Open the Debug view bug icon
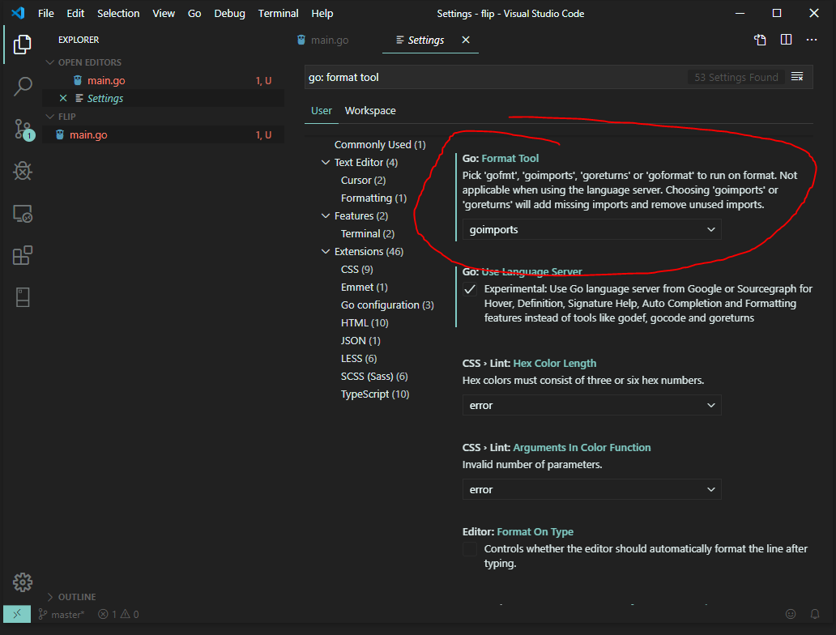Viewport: 836px width, 635px height. click(22, 171)
